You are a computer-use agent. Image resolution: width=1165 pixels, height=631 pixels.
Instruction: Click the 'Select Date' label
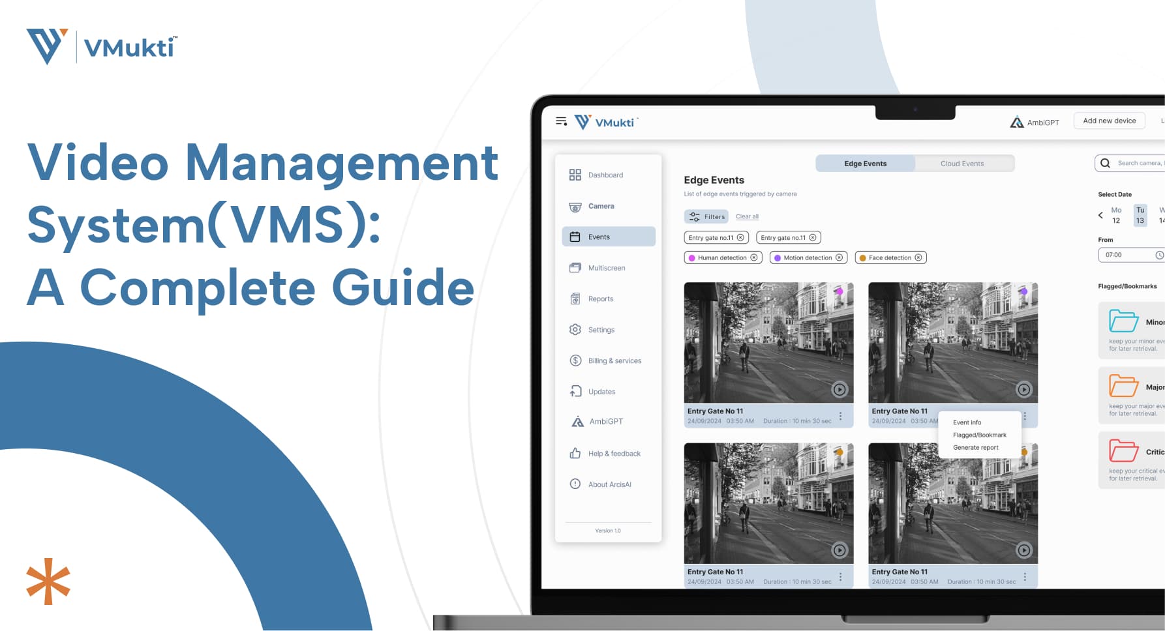click(x=1115, y=194)
